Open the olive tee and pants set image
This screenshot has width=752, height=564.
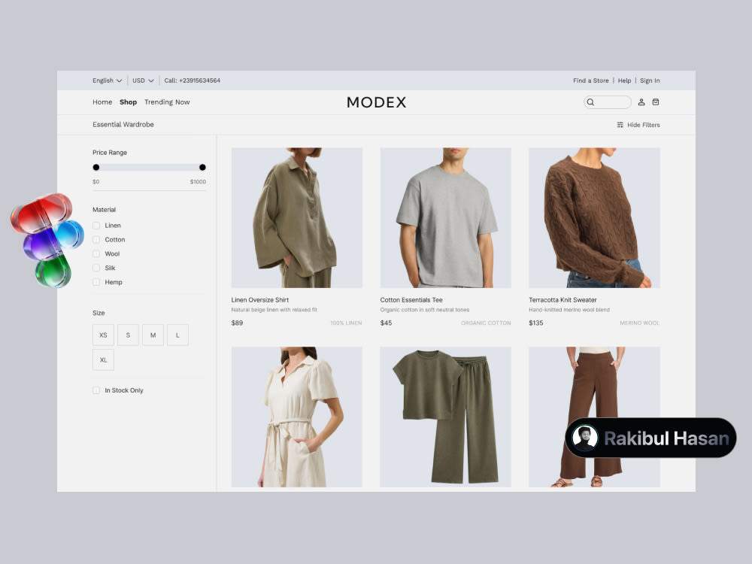pyautogui.click(x=445, y=417)
